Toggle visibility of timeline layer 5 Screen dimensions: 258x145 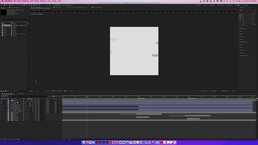coord(1,106)
